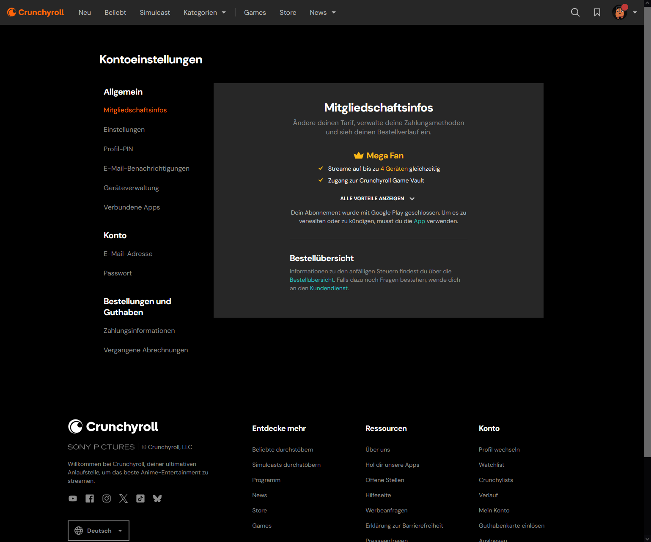Open Crunchyroll's TikTok page
The image size is (651, 542).
click(140, 498)
